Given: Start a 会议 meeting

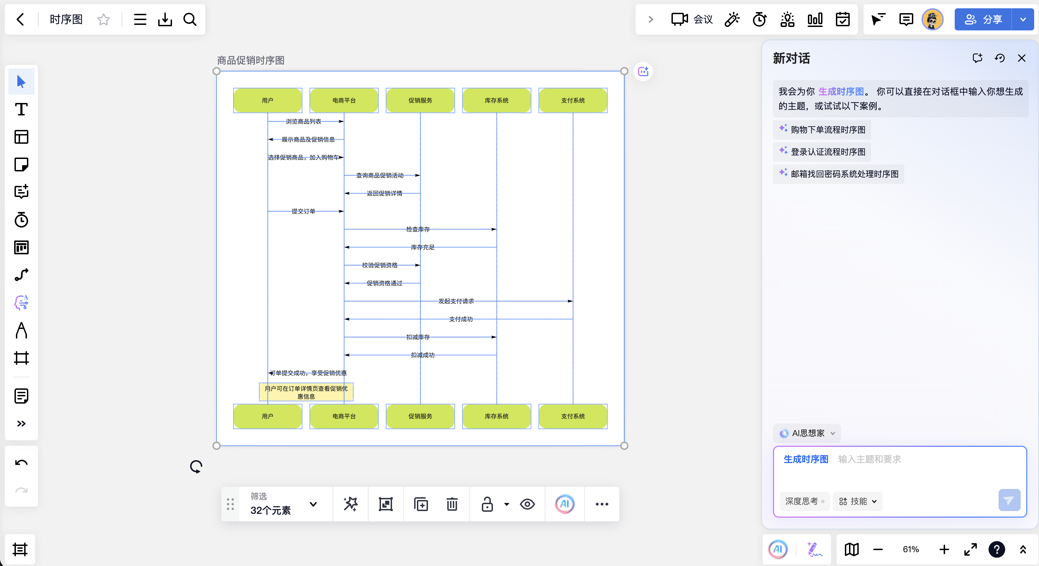Looking at the screenshot, I should 692,19.
